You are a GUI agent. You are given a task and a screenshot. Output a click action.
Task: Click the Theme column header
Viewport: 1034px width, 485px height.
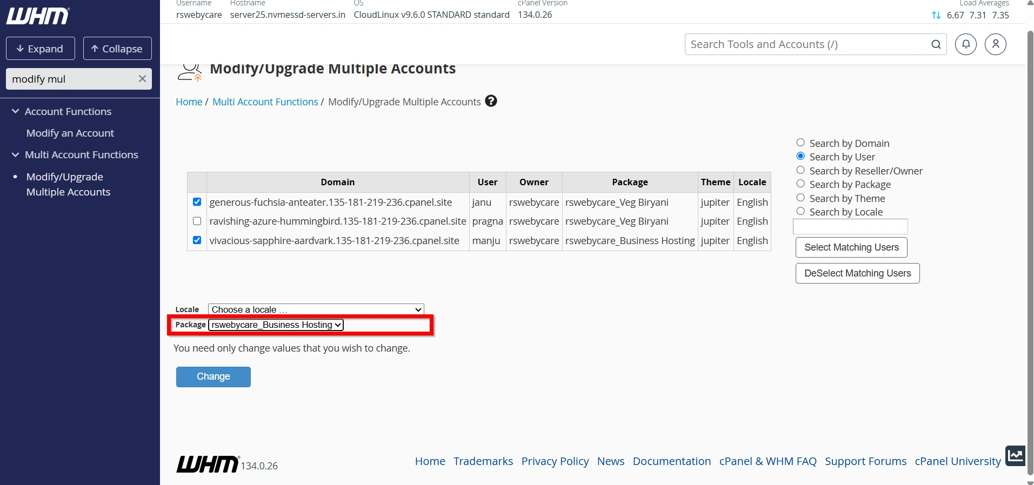(716, 182)
